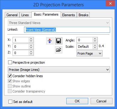This screenshot has height=109, width=117.
Task: Click the flip direction red-blue arrows icon
Action: coord(50,41)
